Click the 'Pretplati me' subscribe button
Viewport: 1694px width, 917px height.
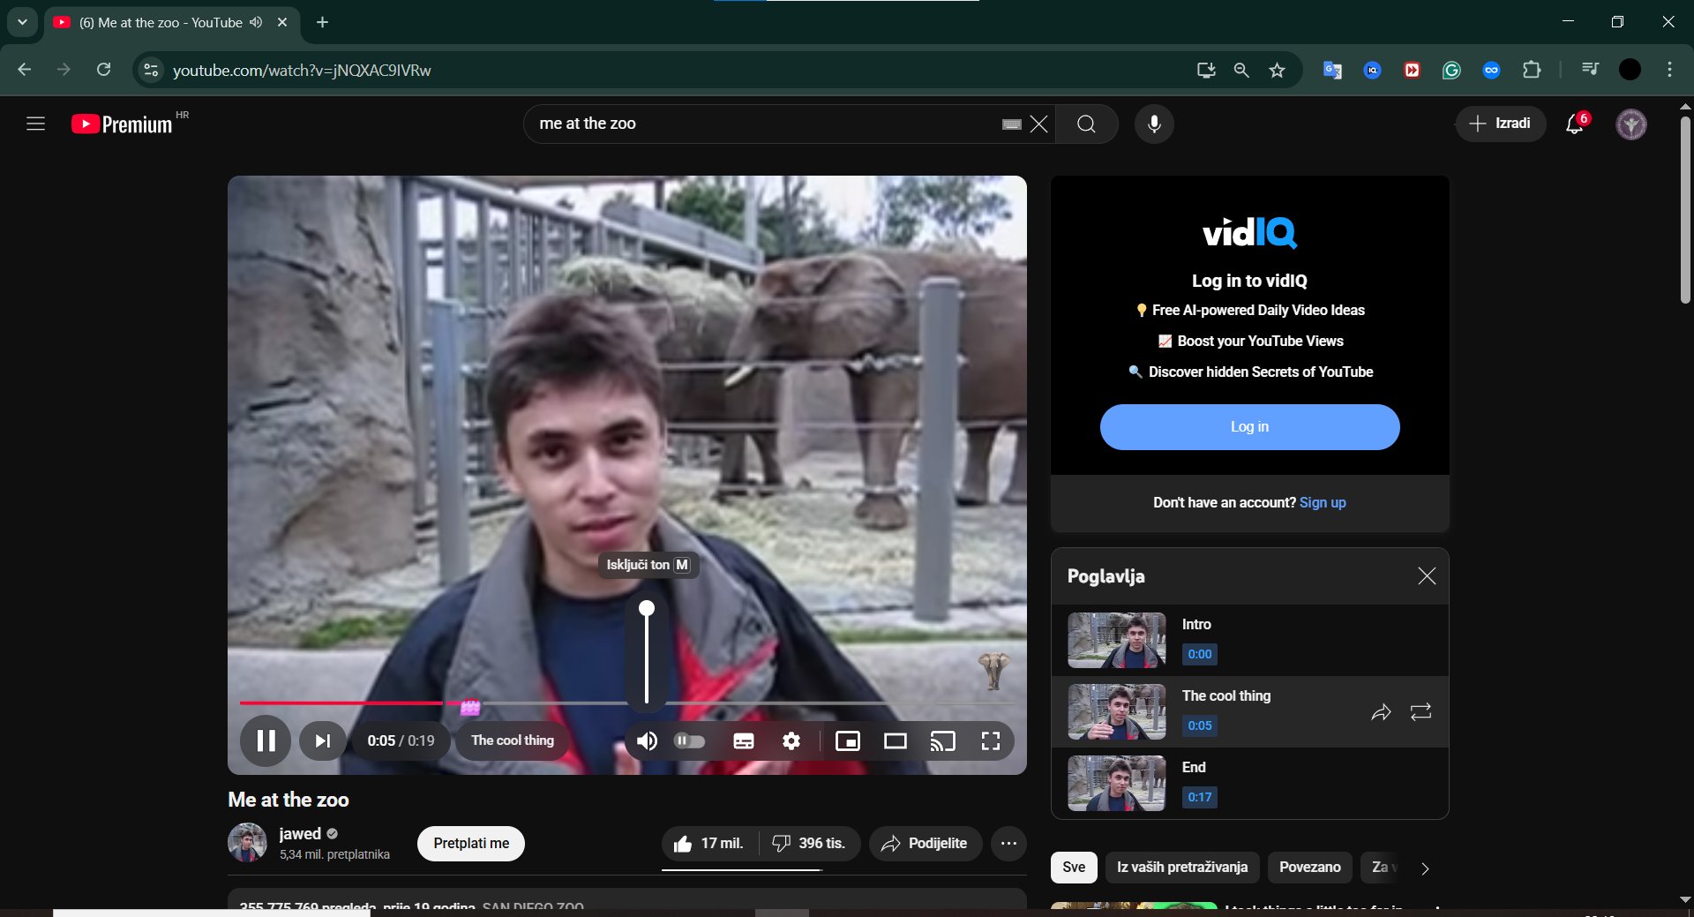click(x=471, y=844)
